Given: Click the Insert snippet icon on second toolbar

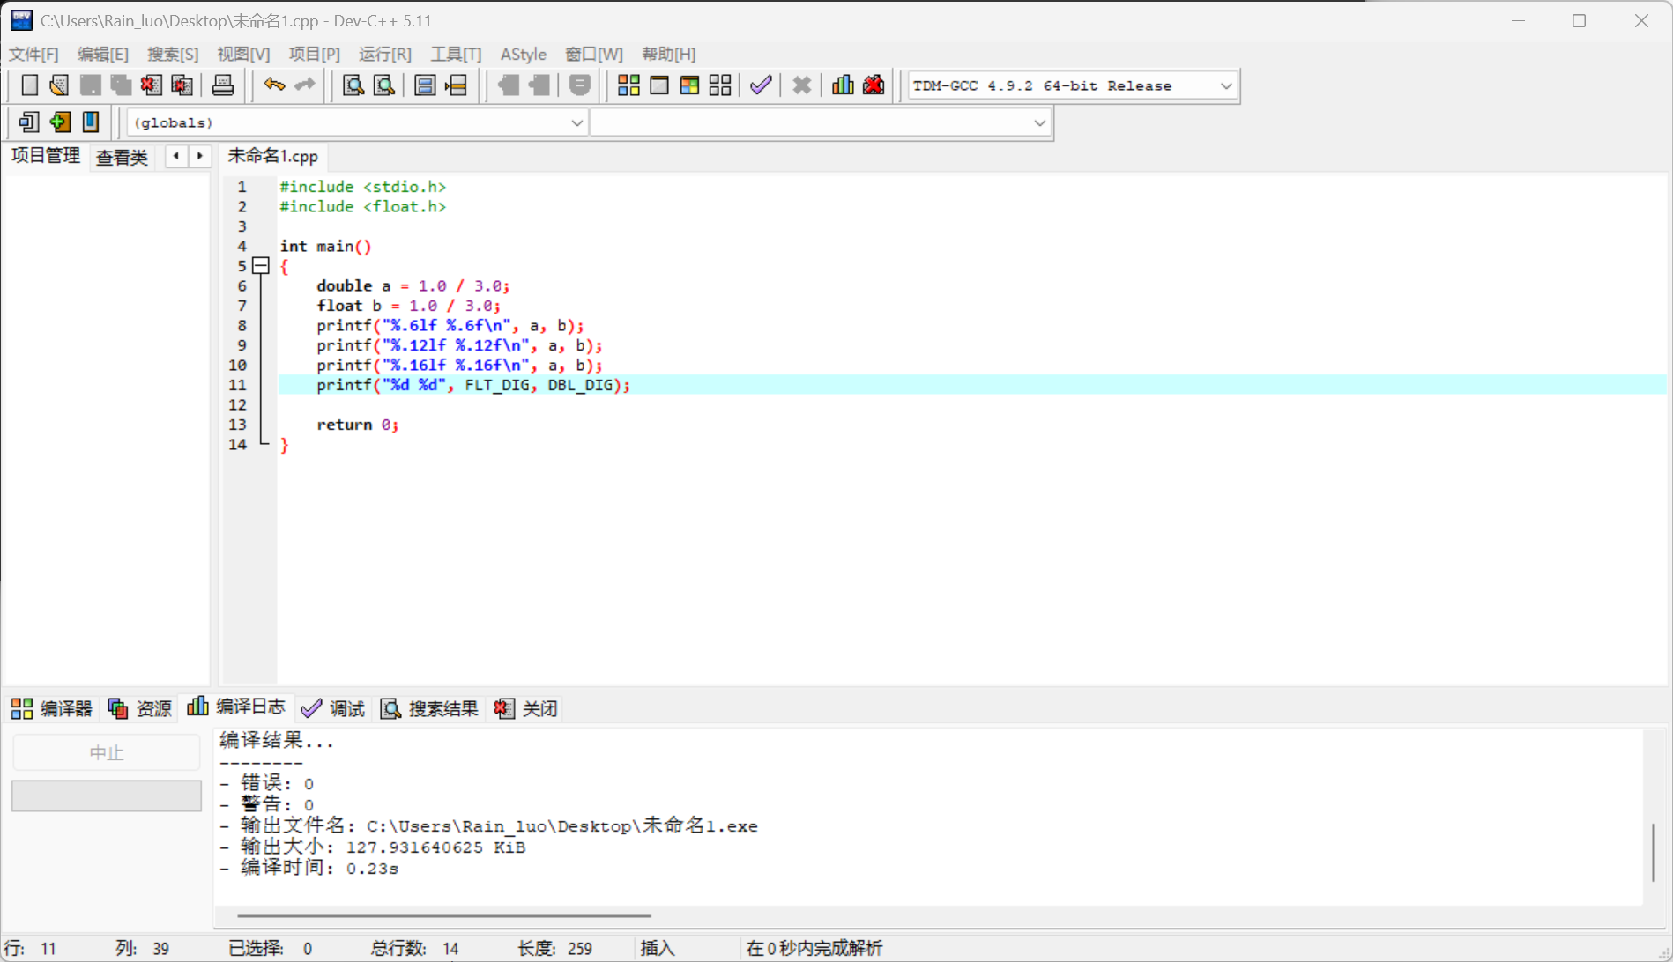Looking at the screenshot, I should (29, 122).
